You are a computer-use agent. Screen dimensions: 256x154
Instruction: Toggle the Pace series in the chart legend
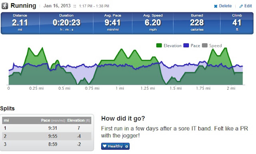pos(192,46)
